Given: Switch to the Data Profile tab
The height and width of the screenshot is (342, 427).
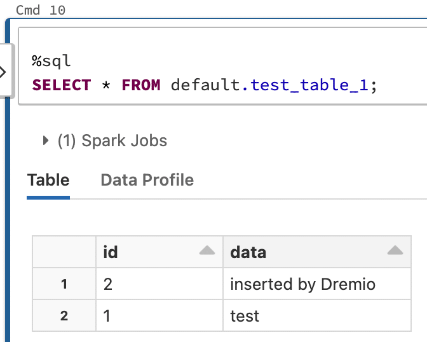Looking at the screenshot, I should click(x=147, y=180).
